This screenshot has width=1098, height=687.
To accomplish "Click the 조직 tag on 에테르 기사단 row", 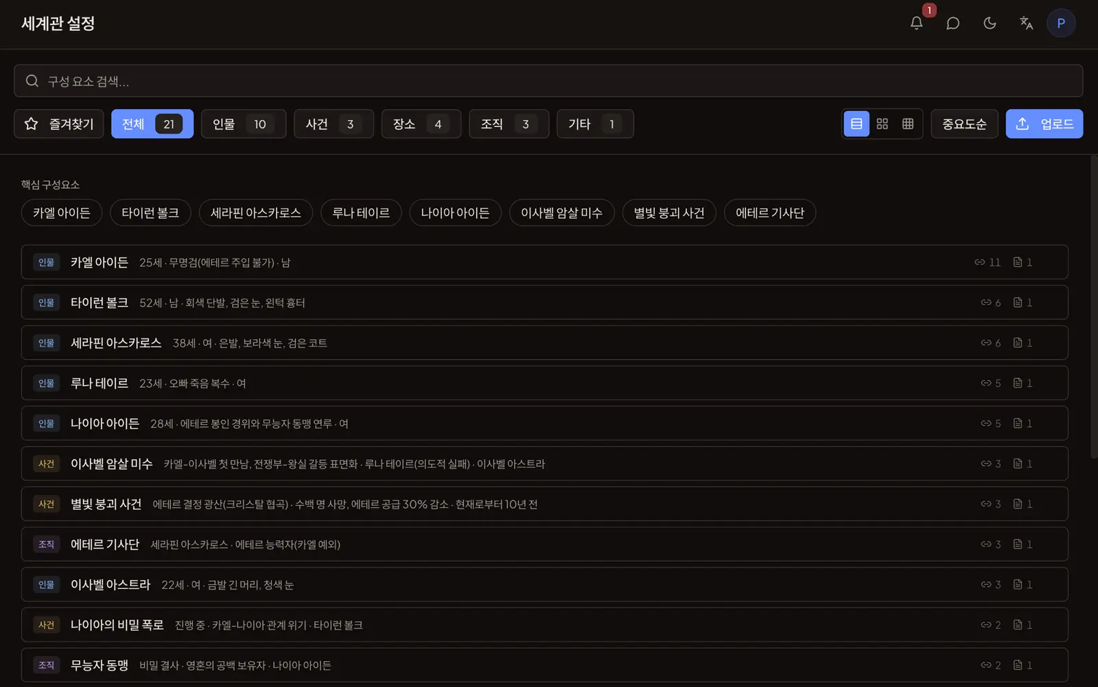I will coord(46,544).
